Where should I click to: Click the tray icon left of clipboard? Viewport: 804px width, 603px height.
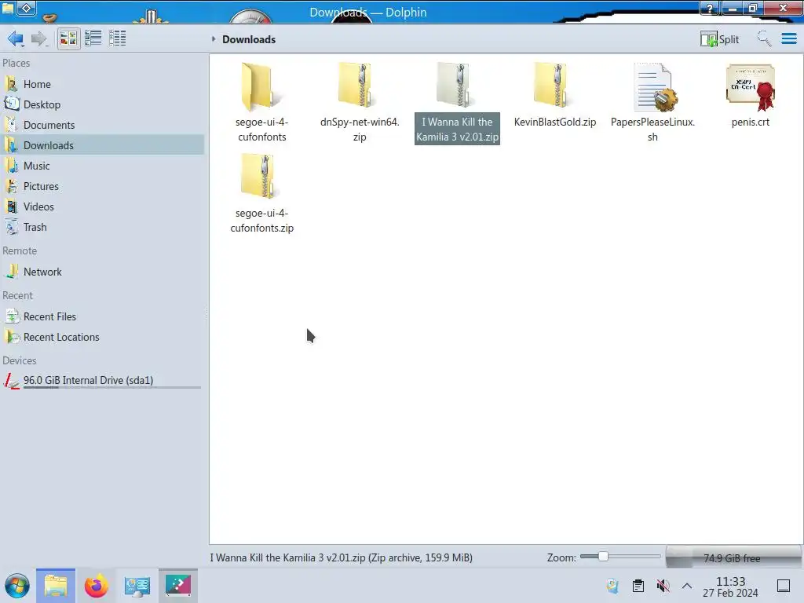click(612, 586)
